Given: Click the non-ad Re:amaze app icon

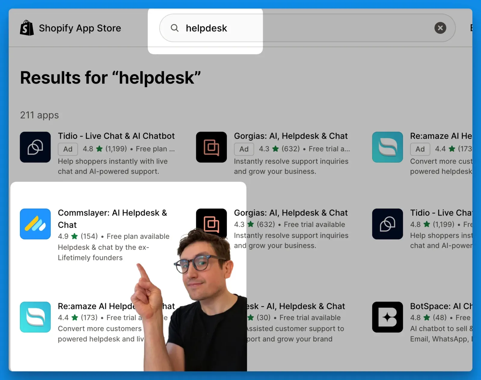Looking at the screenshot, I should tap(35, 317).
